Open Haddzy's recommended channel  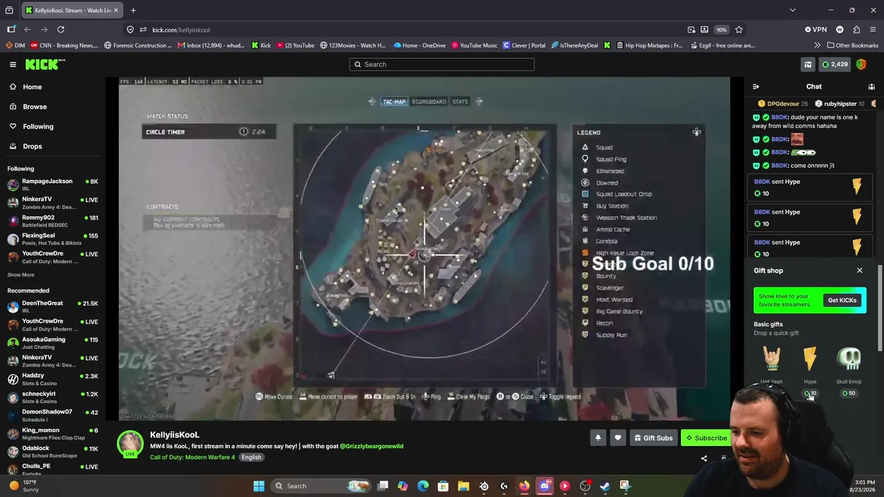coord(52,379)
